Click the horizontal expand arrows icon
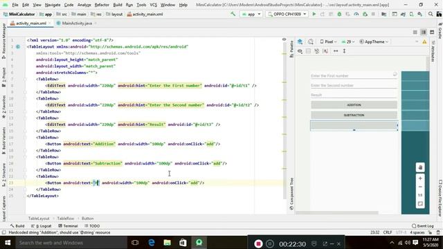This screenshot has height=249, width=443. pos(336,51)
